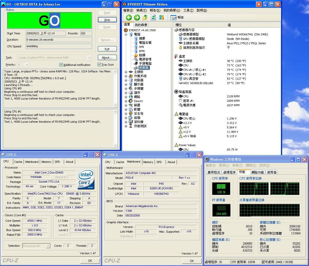Image resolution: width=309 pixels, height=266 pixels.
Task: Click the lower ORTHOS log scrollbar
Action: click(115, 128)
